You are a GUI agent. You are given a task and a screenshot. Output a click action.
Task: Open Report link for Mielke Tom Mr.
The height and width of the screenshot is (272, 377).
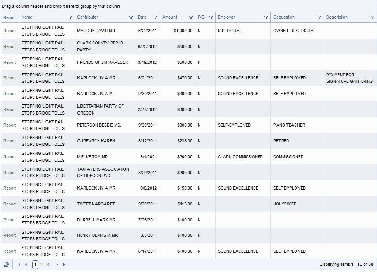point(10,157)
